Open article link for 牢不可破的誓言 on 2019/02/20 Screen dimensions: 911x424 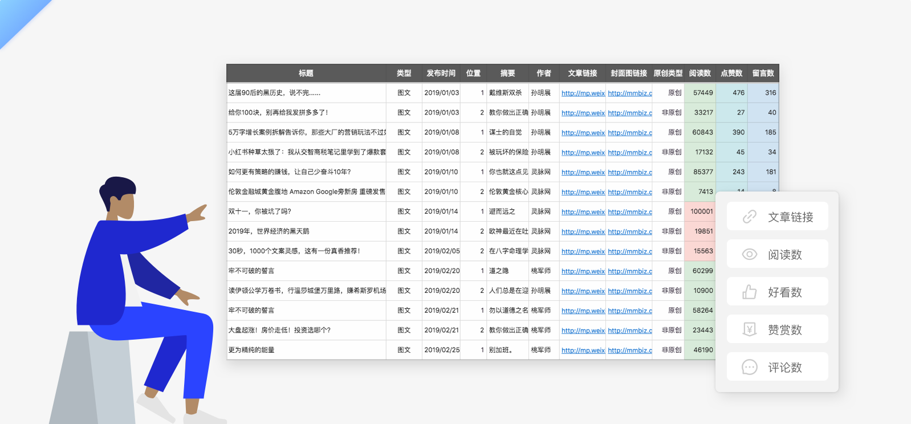point(583,271)
